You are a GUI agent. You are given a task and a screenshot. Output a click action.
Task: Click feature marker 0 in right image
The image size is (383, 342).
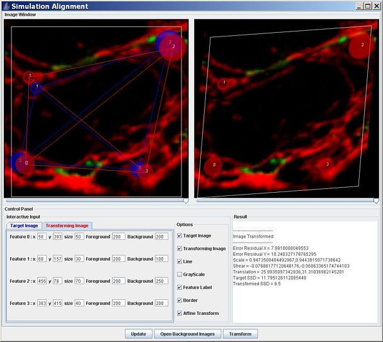[213, 166]
